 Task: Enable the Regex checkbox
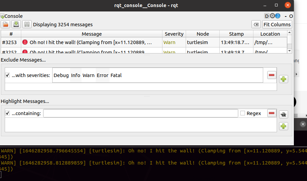click(243, 113)
